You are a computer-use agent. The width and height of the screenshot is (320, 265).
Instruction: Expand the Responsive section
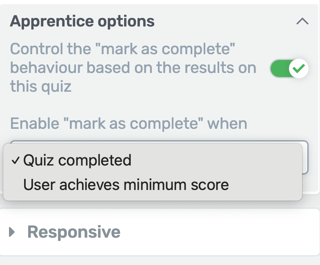(73, 232)
